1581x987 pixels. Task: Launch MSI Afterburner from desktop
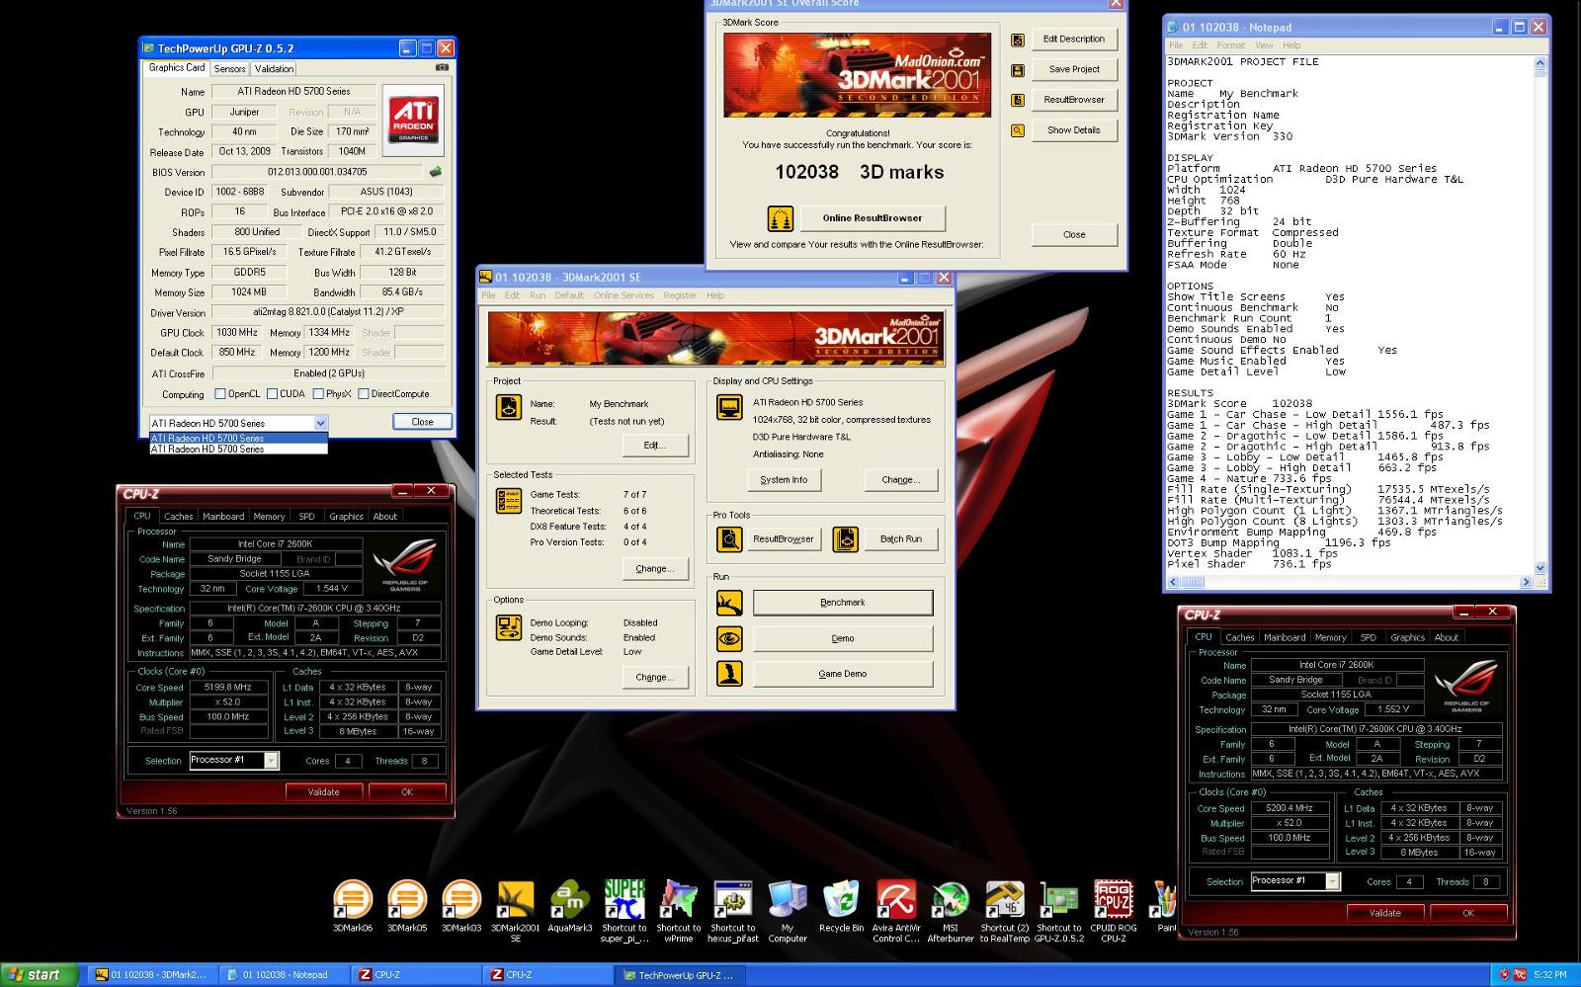[x=951, y=899]
